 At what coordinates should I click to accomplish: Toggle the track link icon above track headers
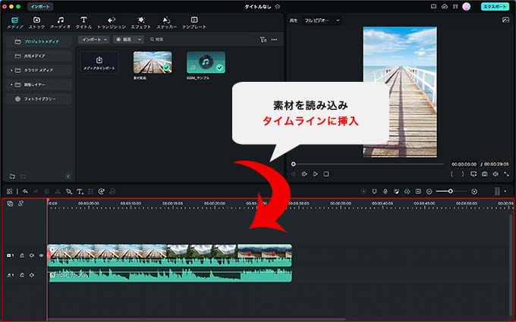20,204
